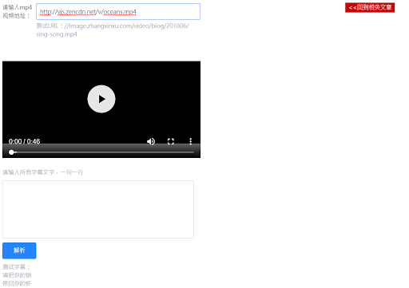The height and width of the screenshot is (288, 409).
Task: Click the 请输入所有字幕文字 label above the textarea
Action: (x=43, y=172)
